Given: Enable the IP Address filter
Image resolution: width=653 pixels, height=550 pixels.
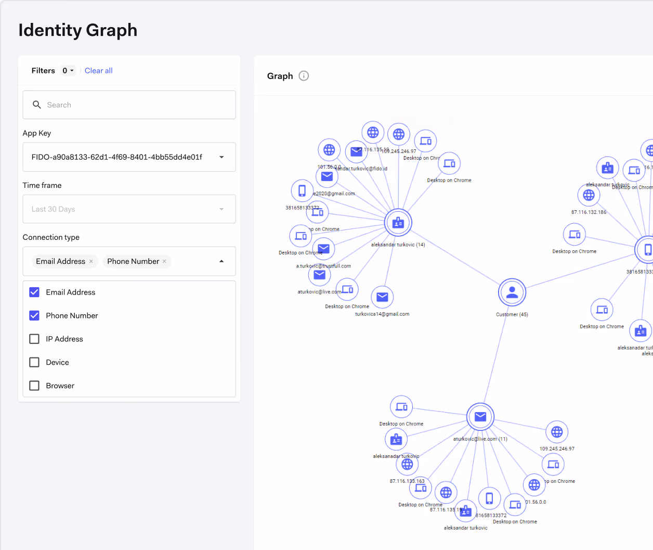Looking at the screenshot, I should [x=34, y=339].
